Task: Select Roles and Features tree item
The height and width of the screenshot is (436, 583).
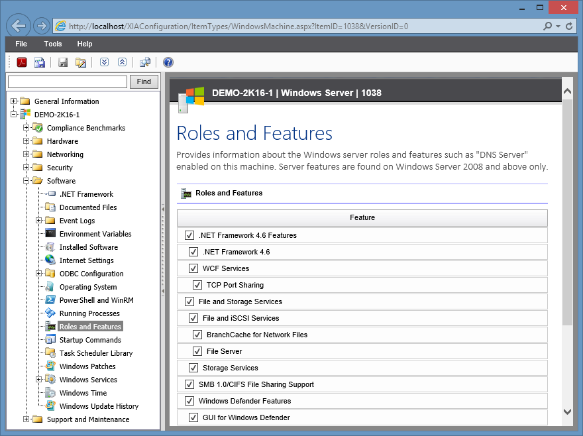Action: [x=90, y=326]
